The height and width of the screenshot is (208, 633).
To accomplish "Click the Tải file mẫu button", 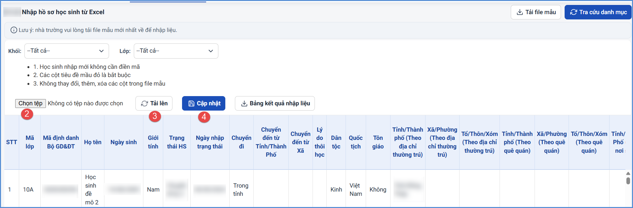I will (536, 12).
